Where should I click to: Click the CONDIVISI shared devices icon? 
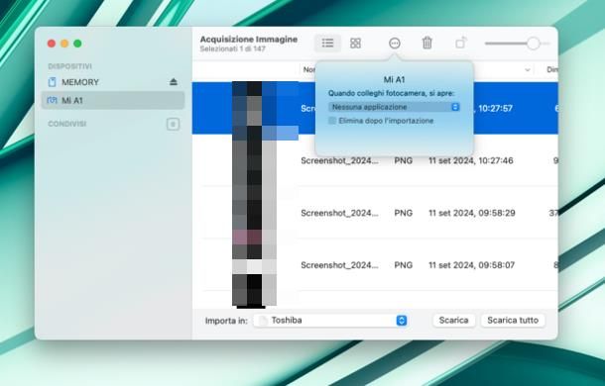pyautogui.click(x=173, y=124)
